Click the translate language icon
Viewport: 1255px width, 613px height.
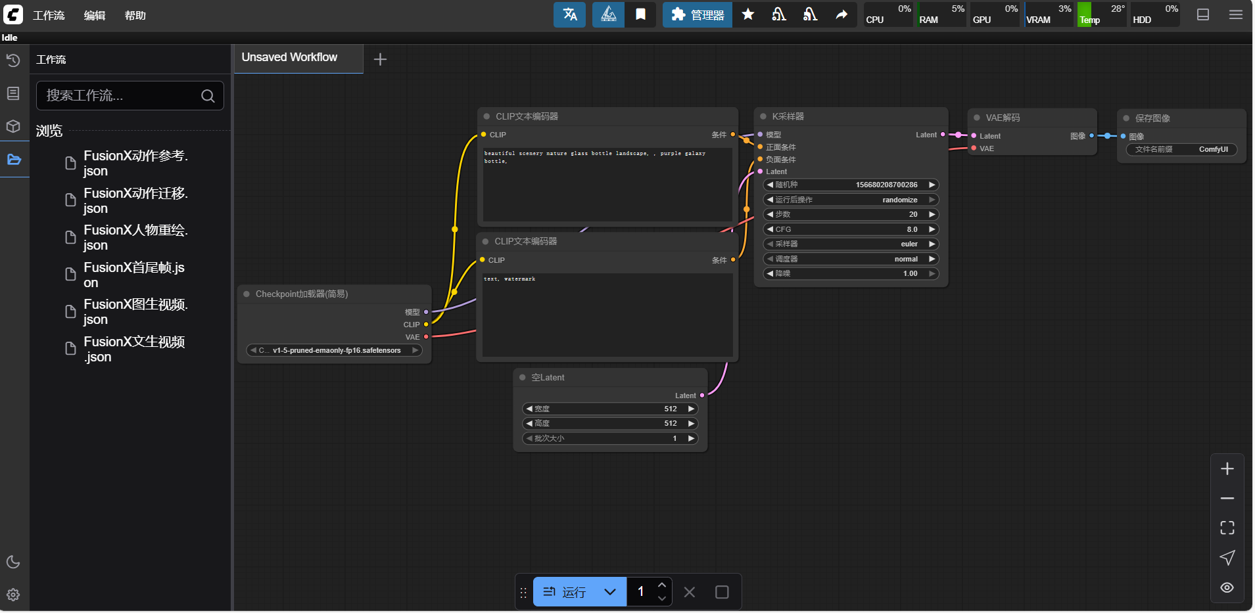pyautogui.click(x=570, y=14)
